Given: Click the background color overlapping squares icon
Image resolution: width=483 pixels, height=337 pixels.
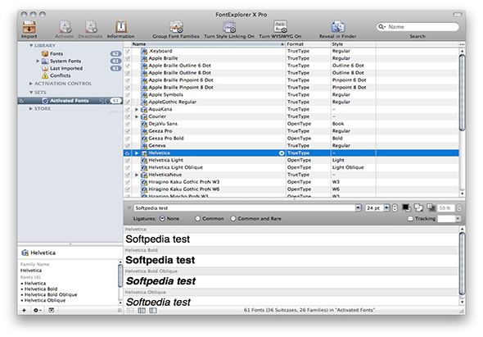Looking at the screenshot, I should tap(418, 208).
